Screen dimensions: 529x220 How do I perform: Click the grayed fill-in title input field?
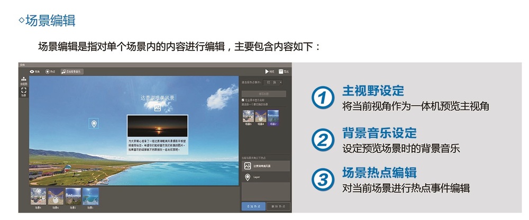[264, 94]
